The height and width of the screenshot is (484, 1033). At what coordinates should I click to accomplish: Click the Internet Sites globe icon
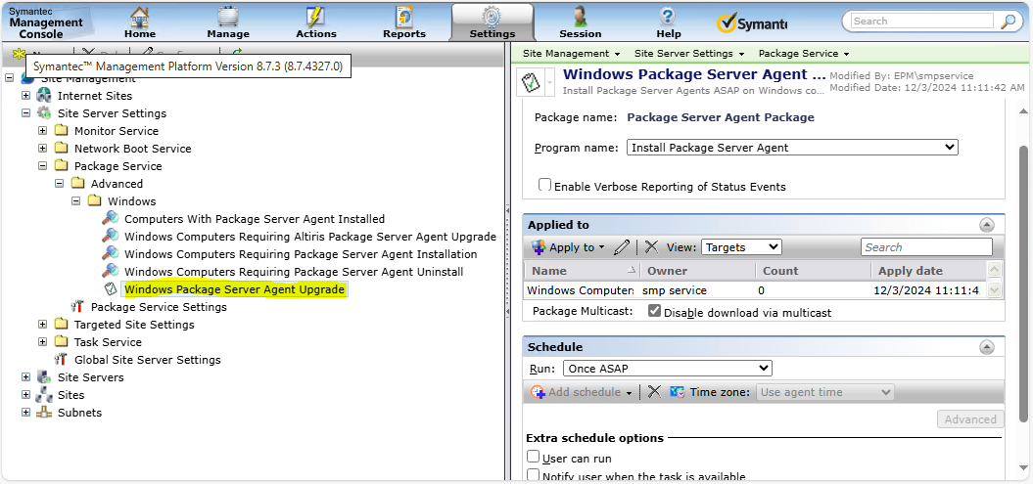(x=44, y=96)
